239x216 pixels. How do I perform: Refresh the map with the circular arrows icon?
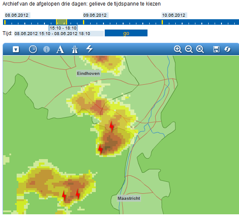tap(227, 49)
